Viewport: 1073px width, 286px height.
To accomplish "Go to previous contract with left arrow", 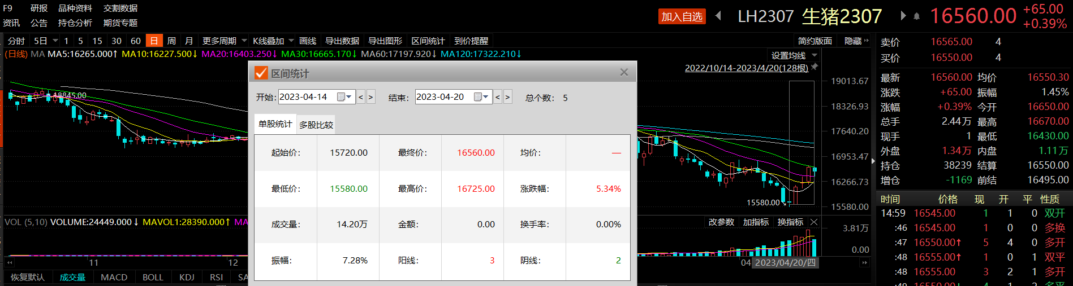I will click(x=718, y=16).
